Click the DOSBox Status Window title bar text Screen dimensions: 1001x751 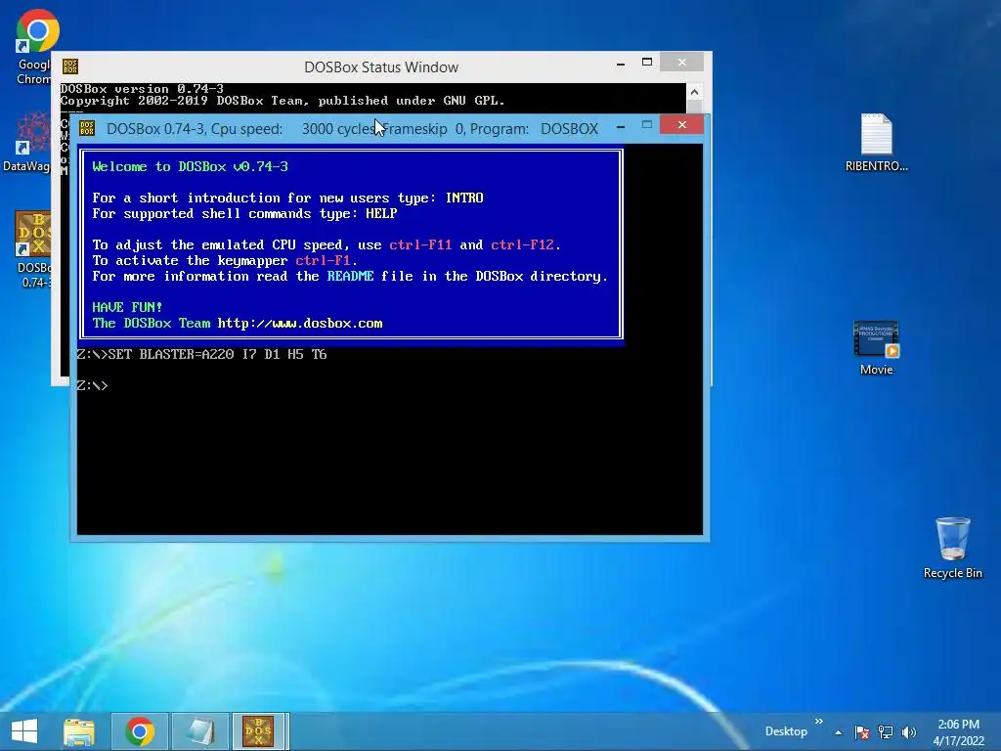pos(381,67)
